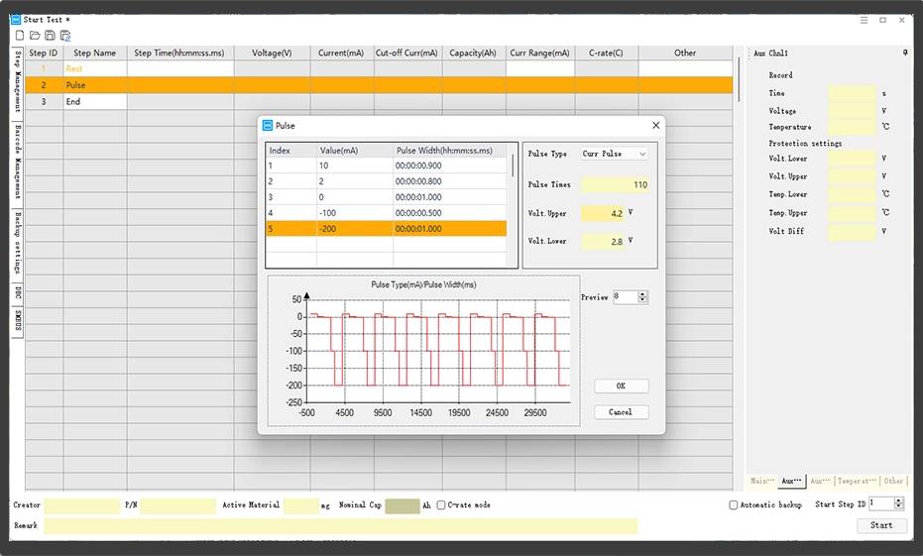Click the Value(mA) column header
Image resolution: width=923 pixels, height=556 pixels.
pyautogui.click(x=355, y=151)
